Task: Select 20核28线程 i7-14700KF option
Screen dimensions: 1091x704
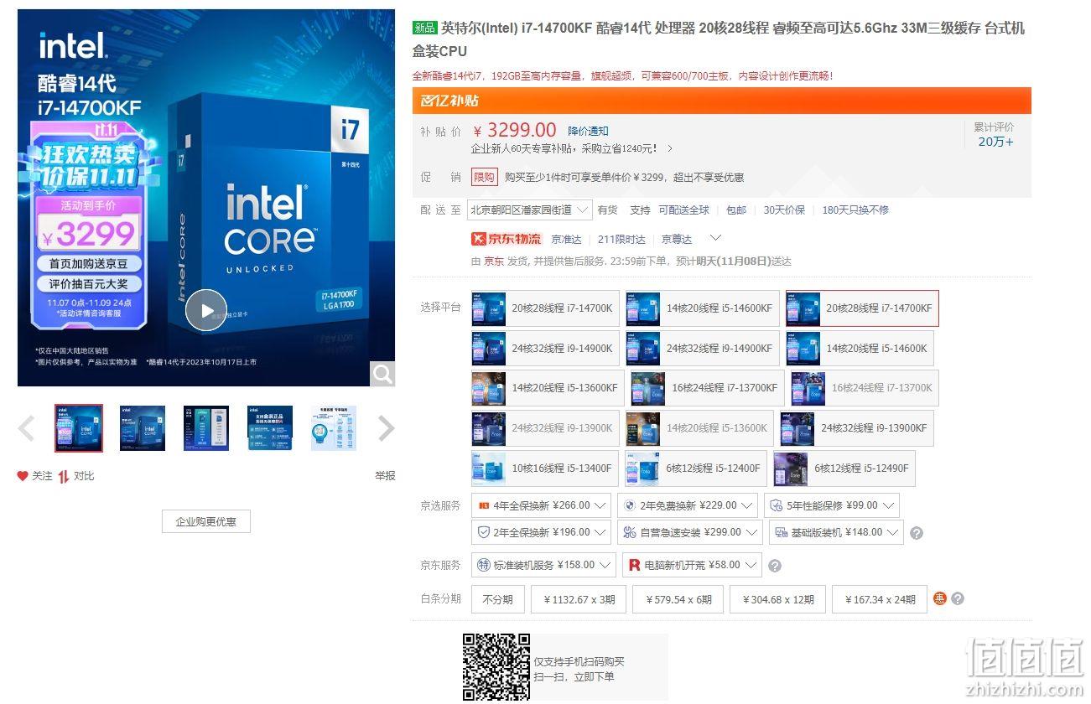Action: pos(862,308)
